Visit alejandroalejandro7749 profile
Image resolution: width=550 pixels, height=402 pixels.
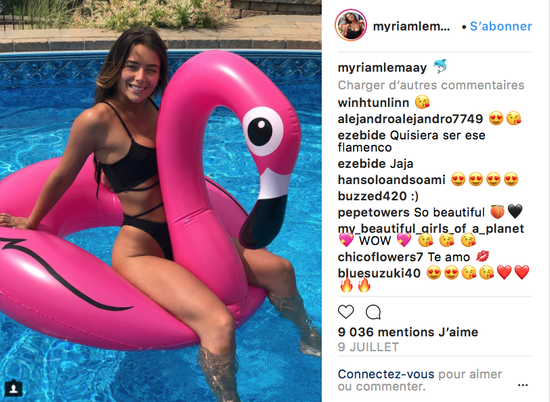point(410,119)
